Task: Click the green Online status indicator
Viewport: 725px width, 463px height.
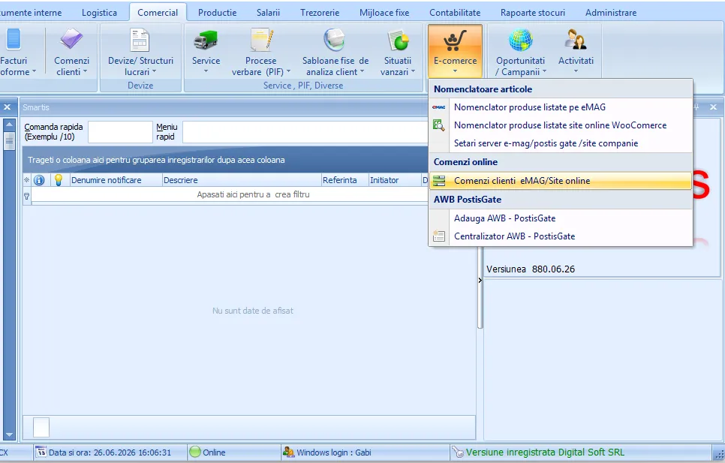Action: click(x=195, y=452)
